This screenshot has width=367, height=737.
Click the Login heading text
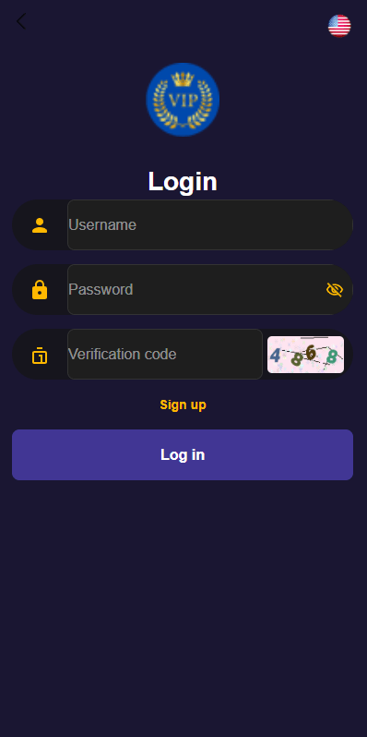tap(183, 181)
